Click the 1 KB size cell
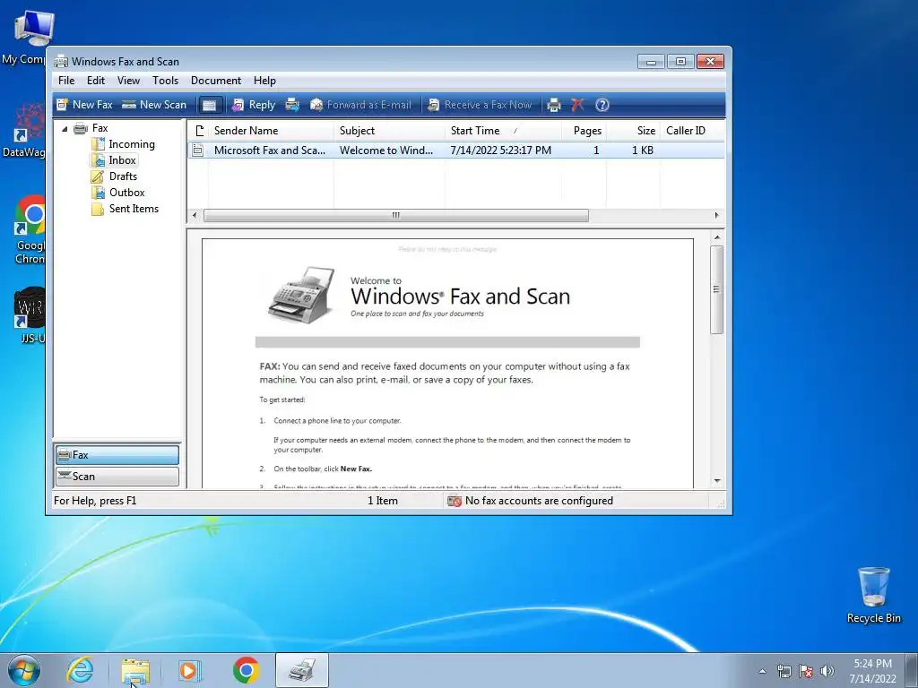 pos(642,150)
